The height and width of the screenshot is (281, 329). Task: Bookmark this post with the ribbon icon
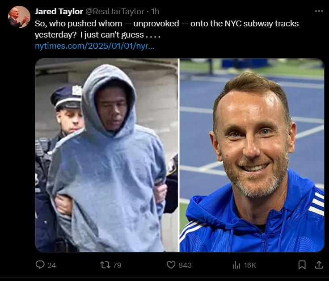[302, 265]
